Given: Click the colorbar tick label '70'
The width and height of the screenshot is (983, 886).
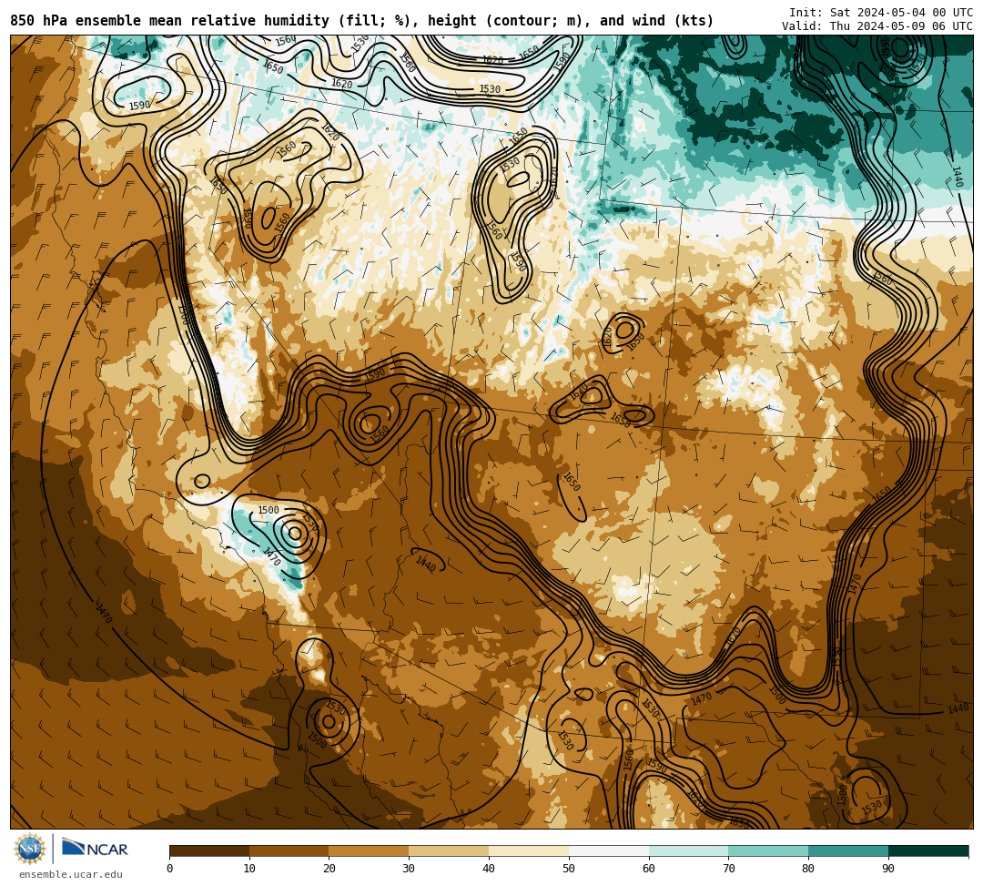Looking at the screenshot, I should [728, 869].
